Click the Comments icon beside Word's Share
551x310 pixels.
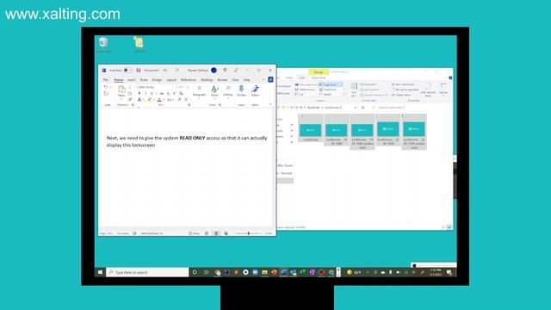coord(263,80)
